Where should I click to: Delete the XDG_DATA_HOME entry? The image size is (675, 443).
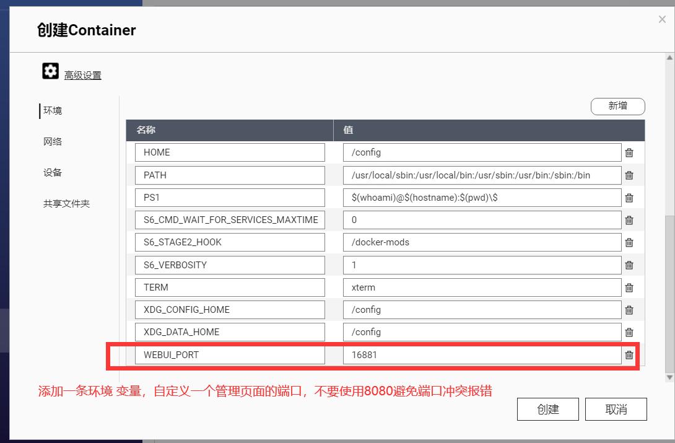click(x=629, y=331)
